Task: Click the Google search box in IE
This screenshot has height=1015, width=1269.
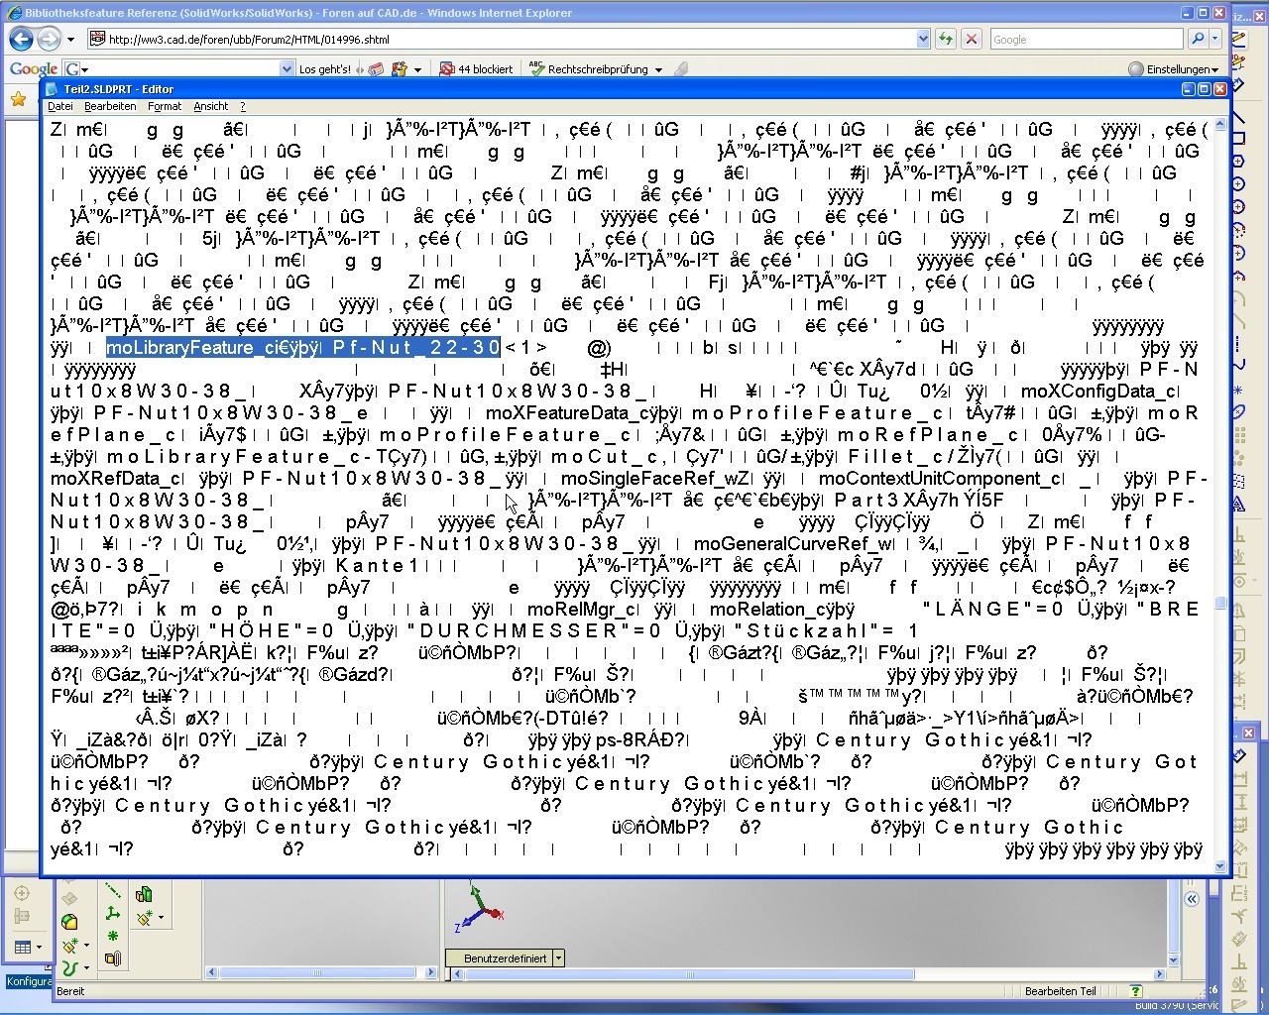Action: [1086, 40]
